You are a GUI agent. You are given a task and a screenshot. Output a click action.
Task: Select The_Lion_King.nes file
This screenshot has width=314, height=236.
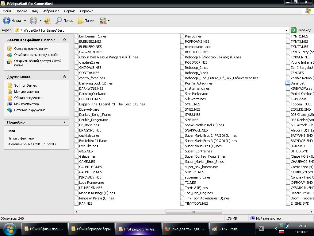coord(199,193)
